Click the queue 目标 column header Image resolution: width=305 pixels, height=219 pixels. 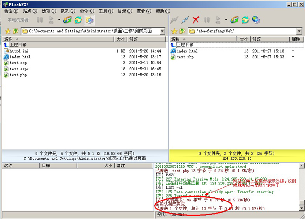click(58, 166)
